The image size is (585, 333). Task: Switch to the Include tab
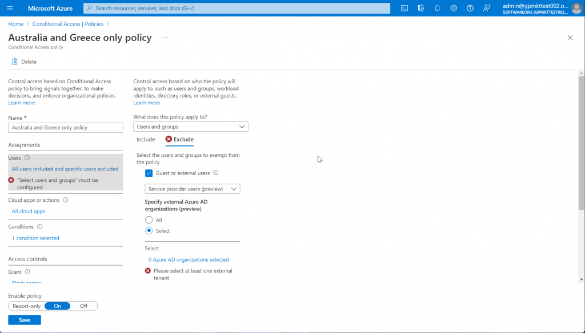146,139
